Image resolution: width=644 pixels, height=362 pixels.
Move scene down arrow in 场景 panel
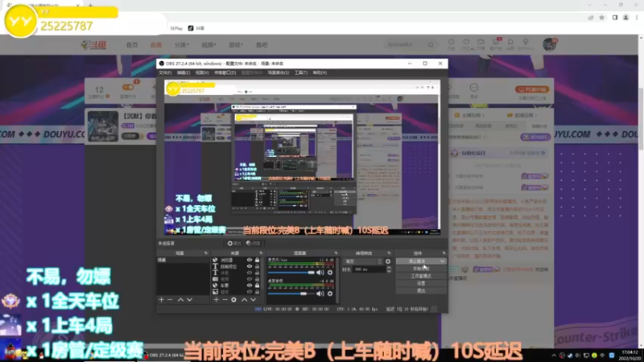click(x=189, y=300)
